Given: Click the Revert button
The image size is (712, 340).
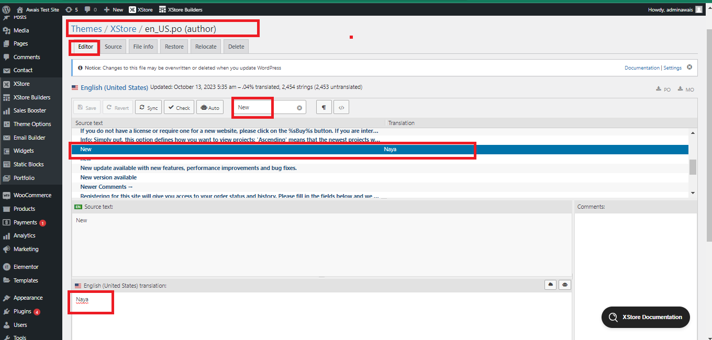Looking at the screenshot, I should [x=118, y=107].
